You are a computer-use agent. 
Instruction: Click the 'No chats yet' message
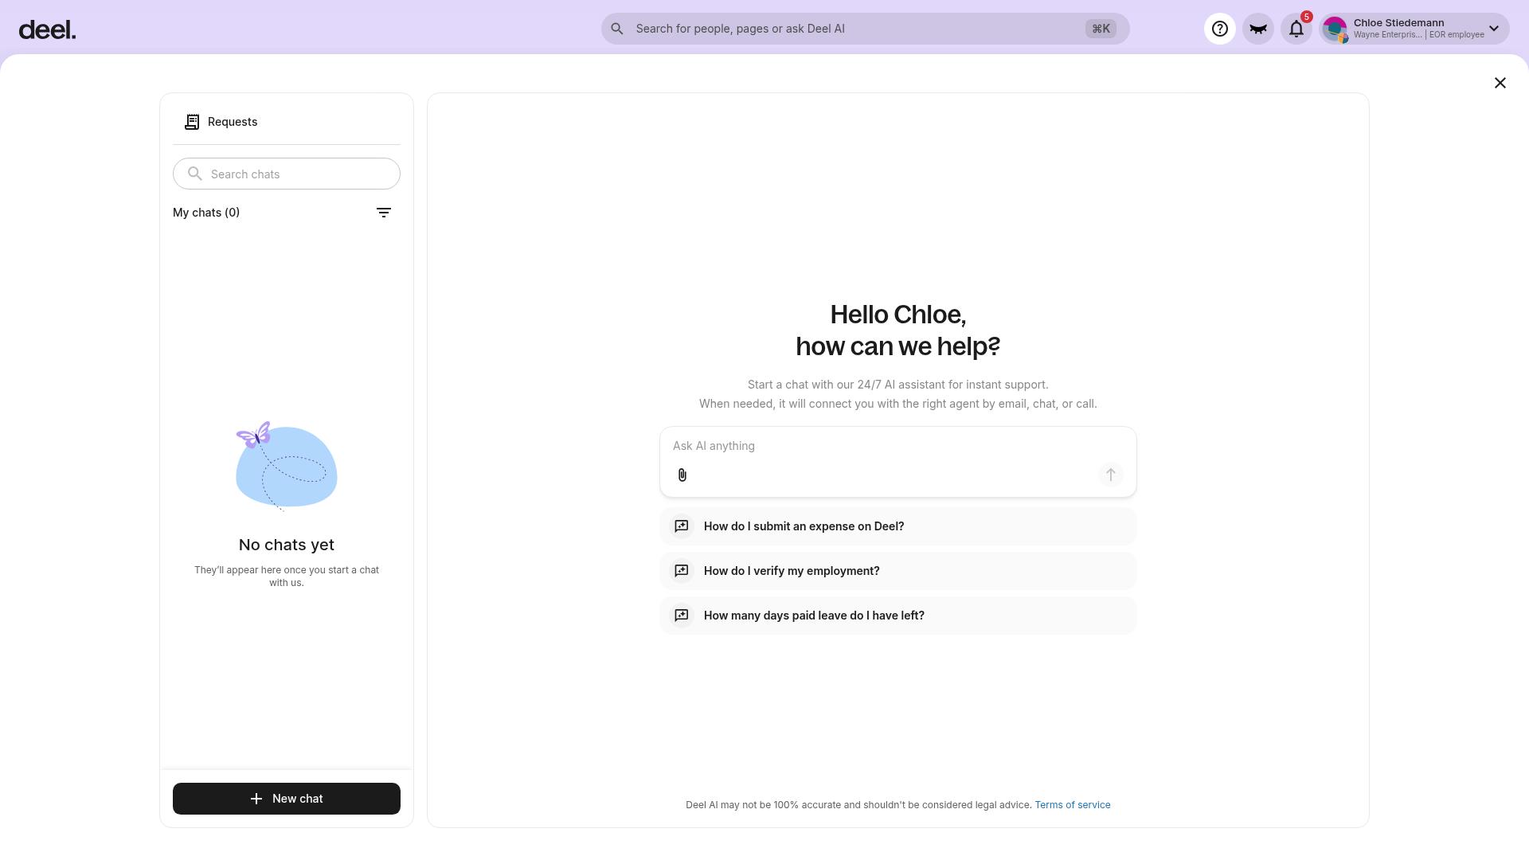(287, 545)
